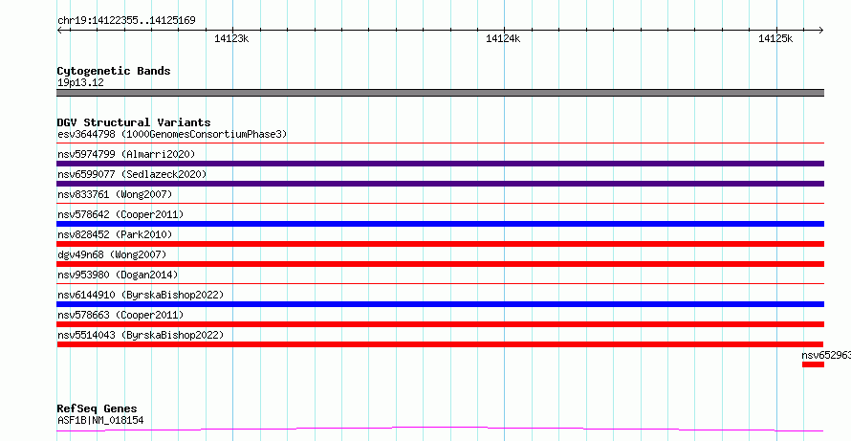Open variant nsv828452 (Park2010) label
This screenshot has height=441, width=851.
115,234
